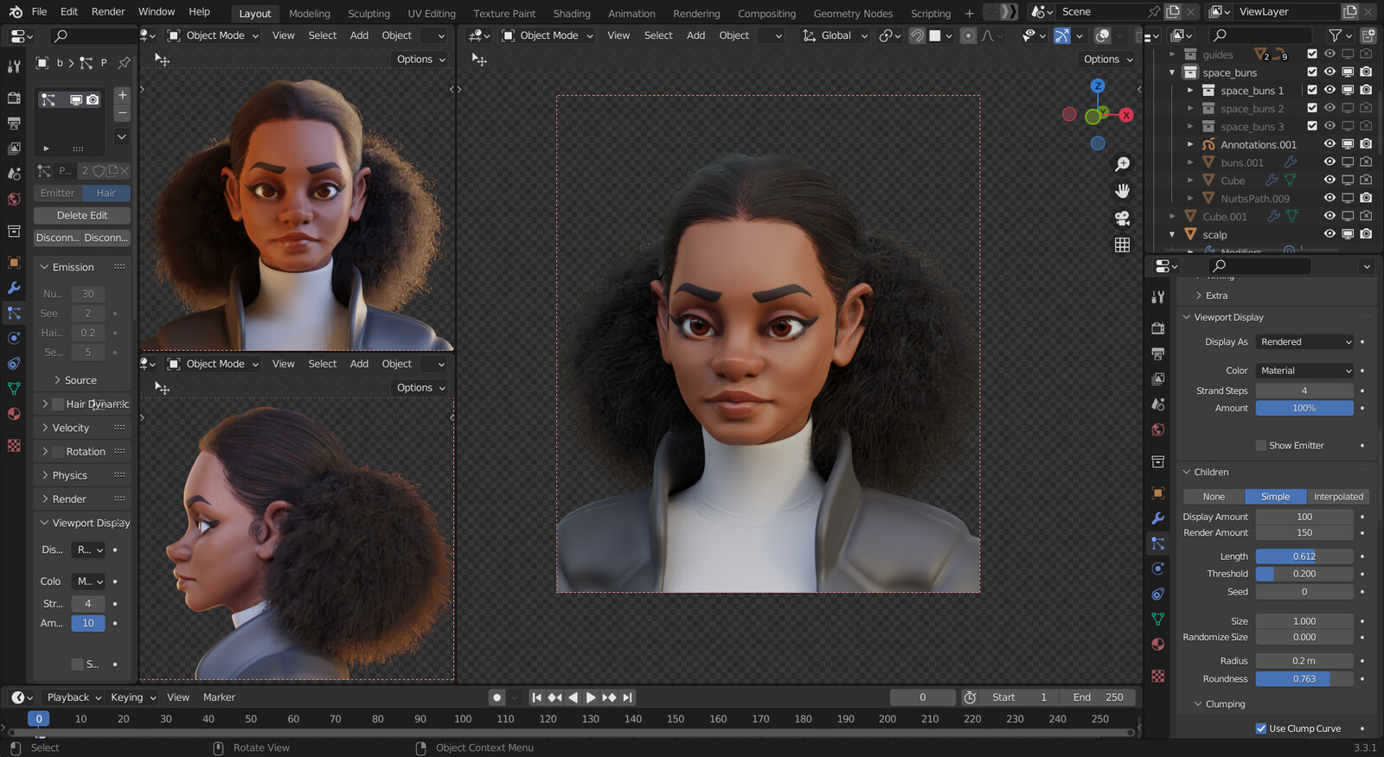Click the Delete Edit button
Viewport: 1384px width, 757px height.
82,215
